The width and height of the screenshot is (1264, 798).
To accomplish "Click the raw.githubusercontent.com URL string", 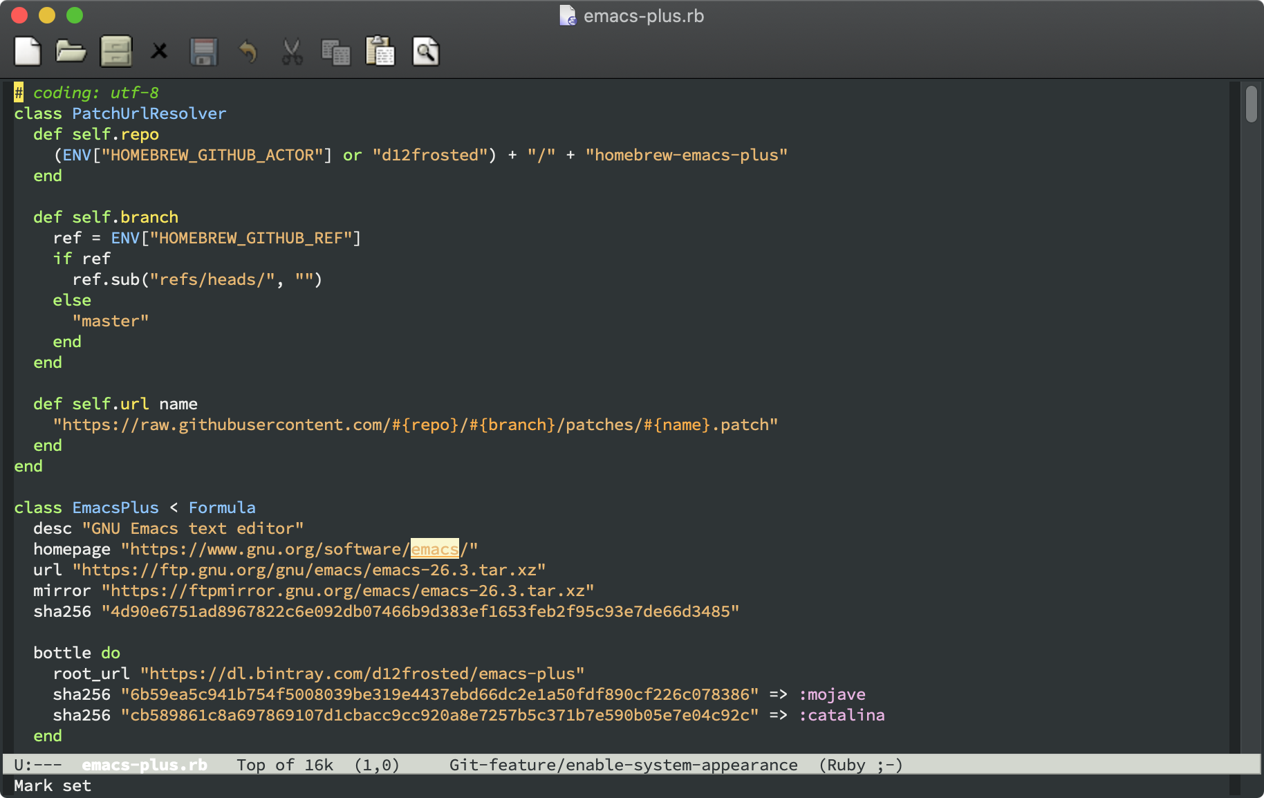I will 416,425.
